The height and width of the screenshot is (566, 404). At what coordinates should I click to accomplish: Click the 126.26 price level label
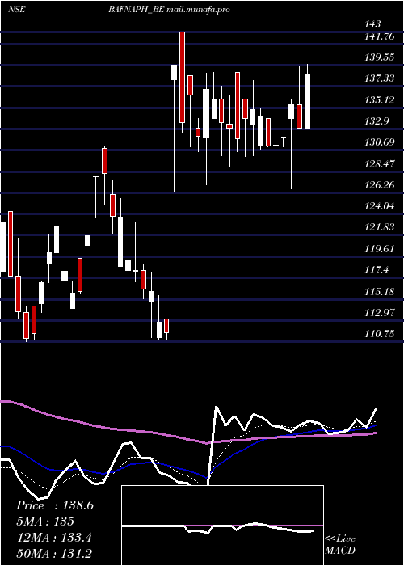tap(379, 185)
